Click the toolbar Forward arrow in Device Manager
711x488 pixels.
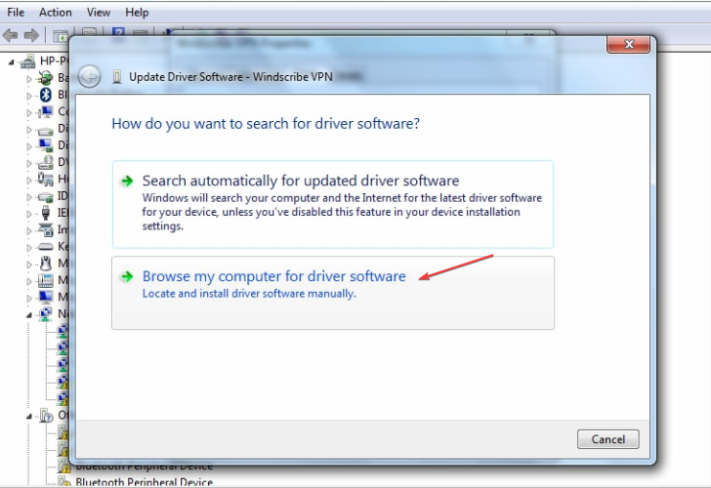[31, 35]
